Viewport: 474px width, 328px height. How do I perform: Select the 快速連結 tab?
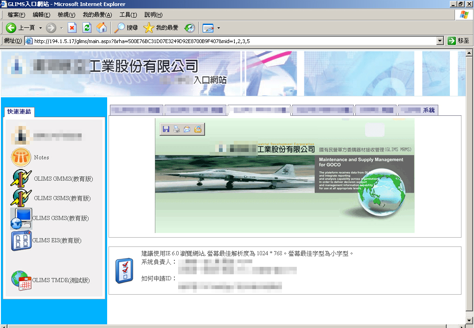pos(19,112)
